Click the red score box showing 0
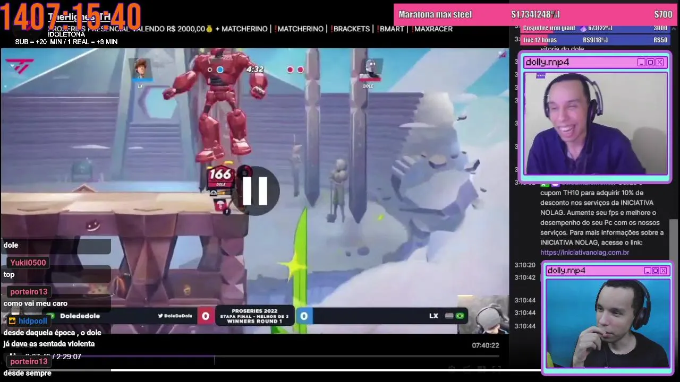 click(x=206, y=316)
